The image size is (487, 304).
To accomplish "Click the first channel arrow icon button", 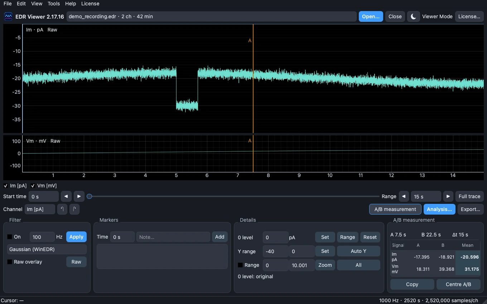I will click(62, 209).
